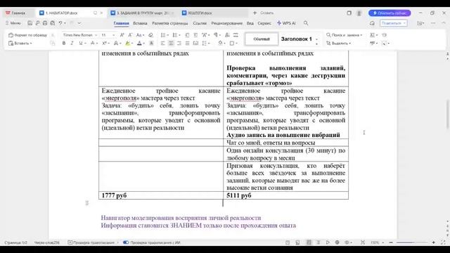Image resolution: width=450 pixels, height=253 pixels.
Task: Click the Format Painter button
Action: point(27,35)
